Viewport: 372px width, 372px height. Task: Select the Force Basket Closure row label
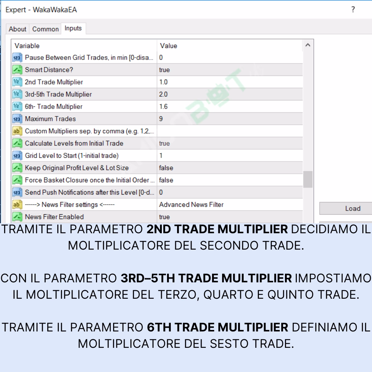89,180
